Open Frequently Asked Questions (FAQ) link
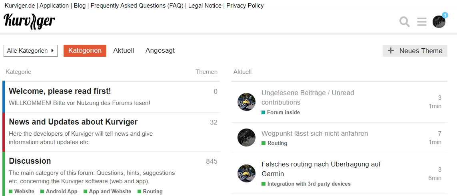This screenshot has height=196, width=457. click(x=137, y=6)
